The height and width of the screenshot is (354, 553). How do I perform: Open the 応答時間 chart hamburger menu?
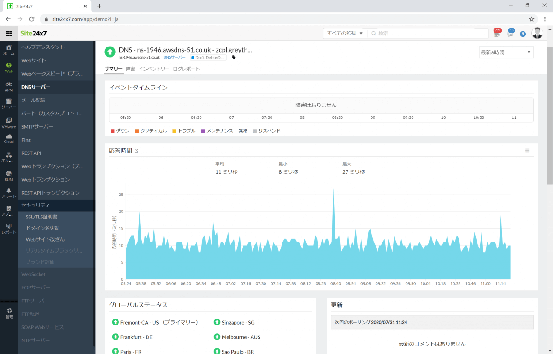coord(528,151)
